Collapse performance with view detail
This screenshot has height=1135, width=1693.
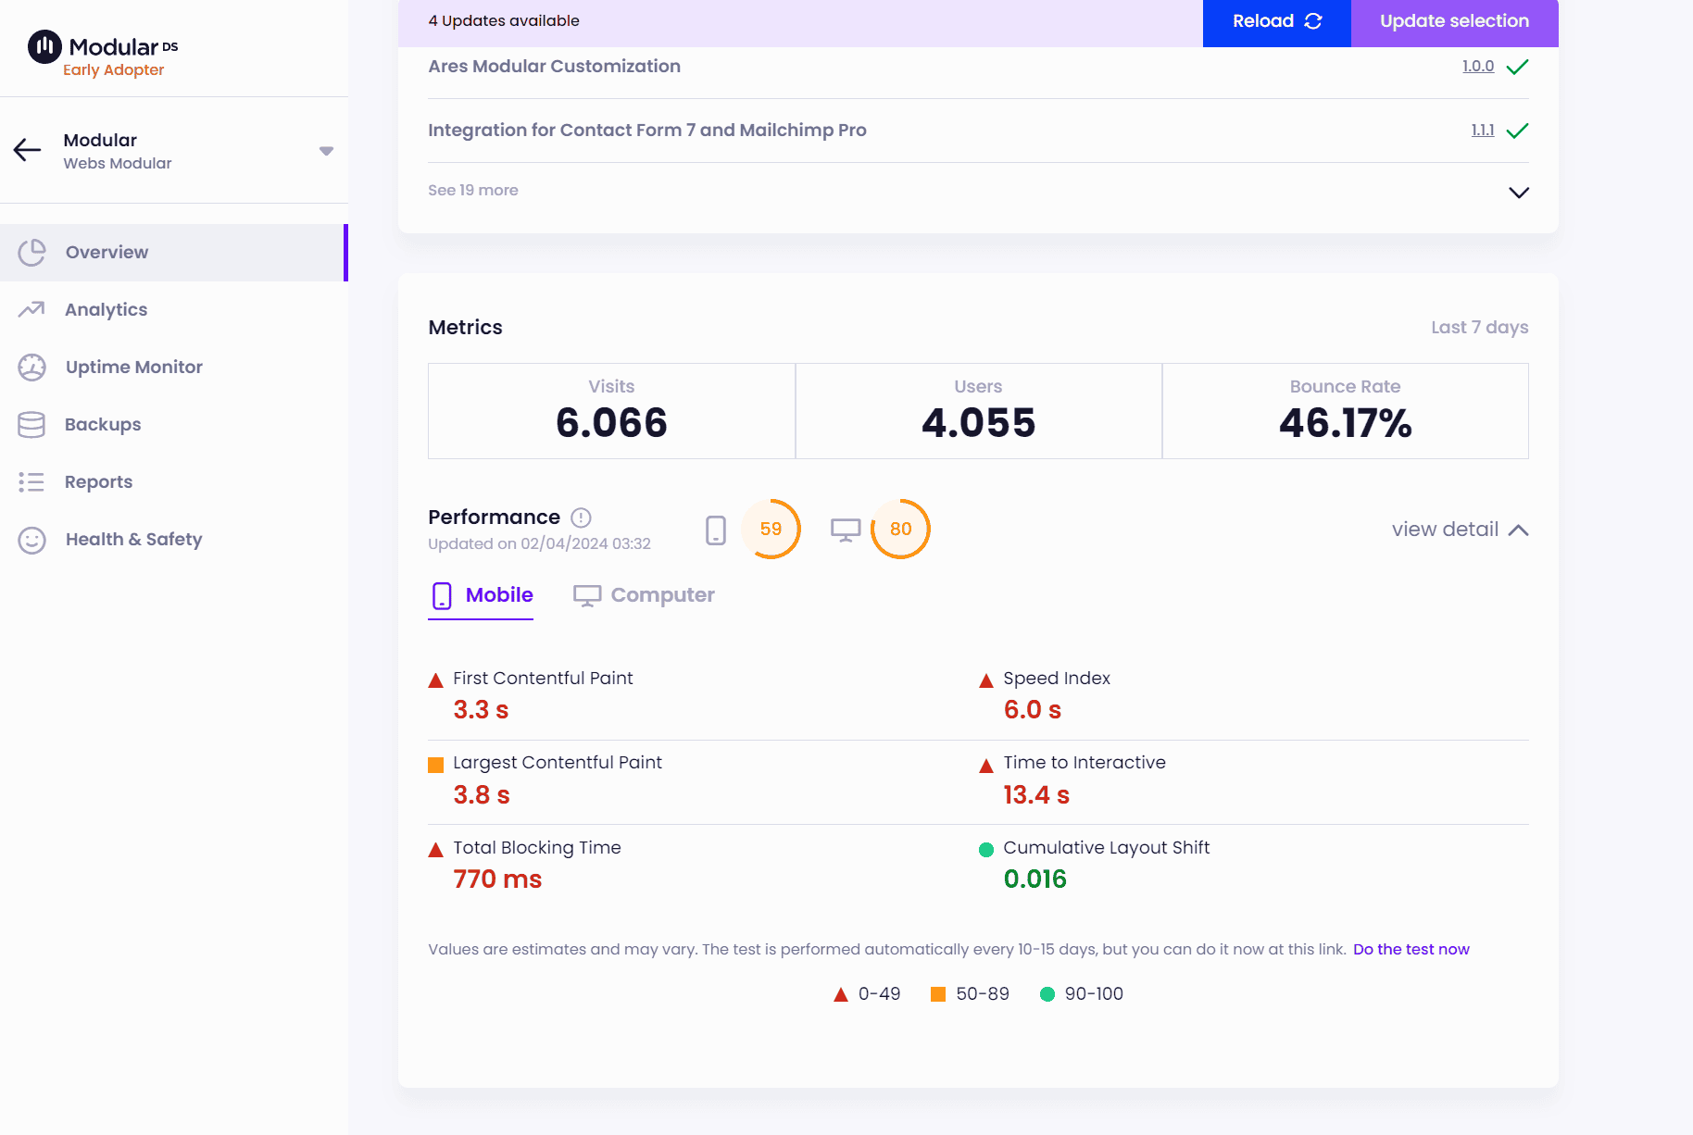click(1460, 530)
